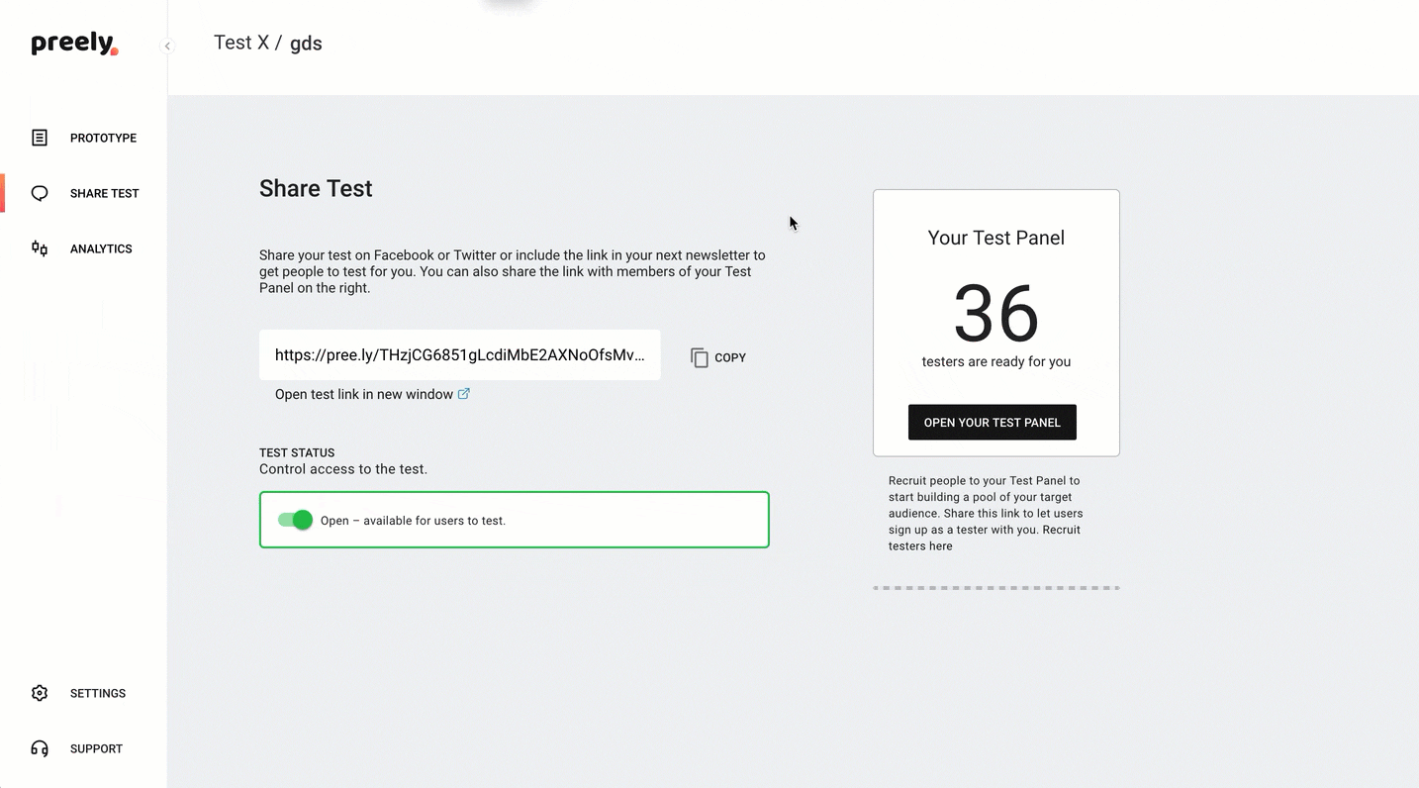Click the Support headset icon
The image size is (1419, 788).
click(40, 748)
